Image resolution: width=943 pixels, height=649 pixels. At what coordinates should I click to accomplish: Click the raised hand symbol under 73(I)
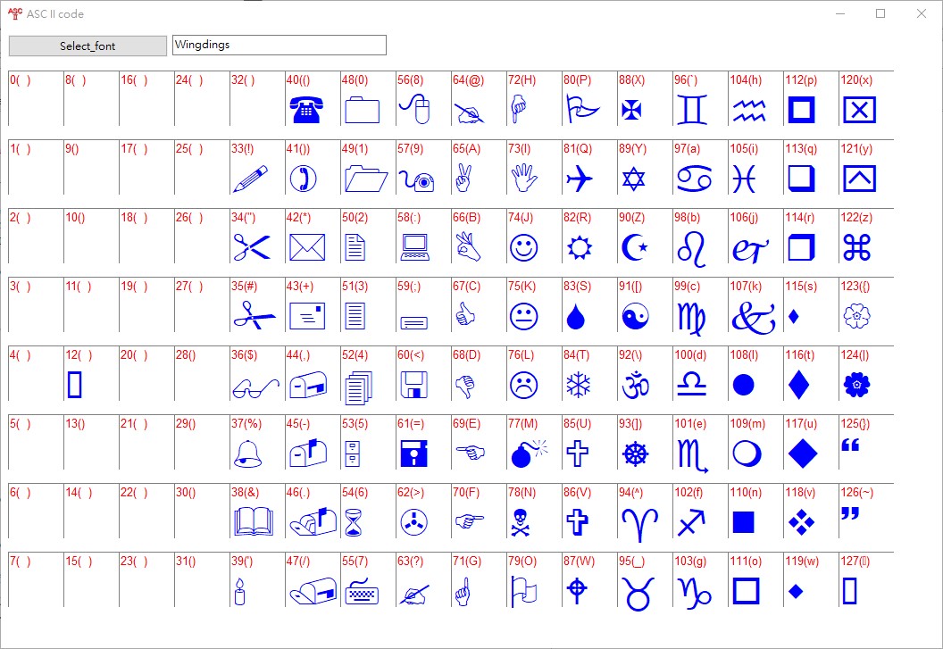click(524, 179)
